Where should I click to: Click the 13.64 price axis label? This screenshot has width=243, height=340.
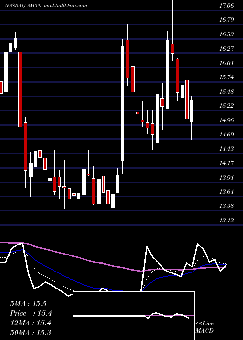tap(226, 192)
